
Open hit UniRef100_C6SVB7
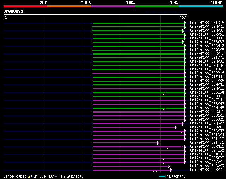(207, 42)
